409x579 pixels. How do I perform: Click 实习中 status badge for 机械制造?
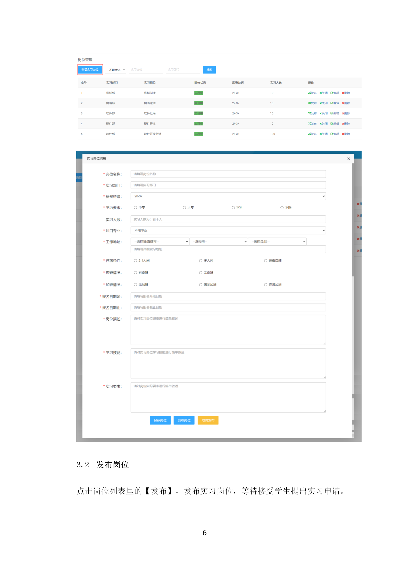coord(198,93)
